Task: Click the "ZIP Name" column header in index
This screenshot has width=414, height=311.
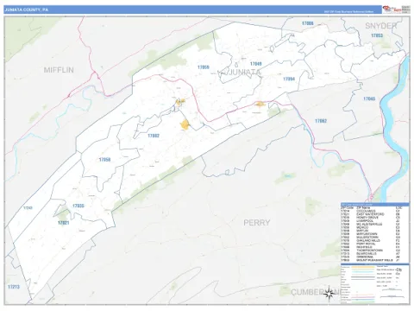Action: click(x=363, y=207)
